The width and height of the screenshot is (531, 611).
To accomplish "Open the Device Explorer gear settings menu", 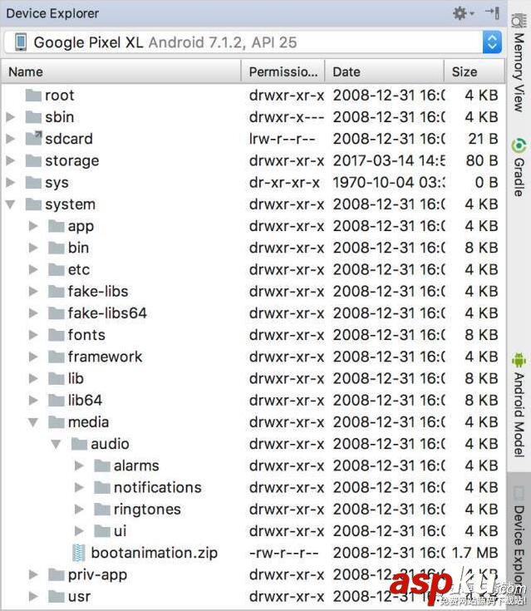I will pos(463,13).
